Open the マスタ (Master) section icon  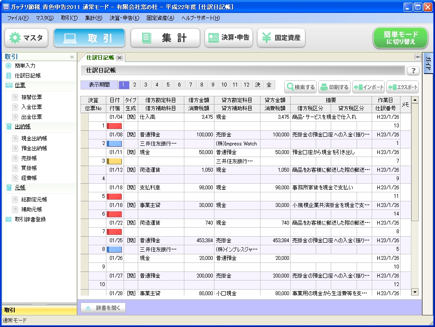click(x=26, y=38)
